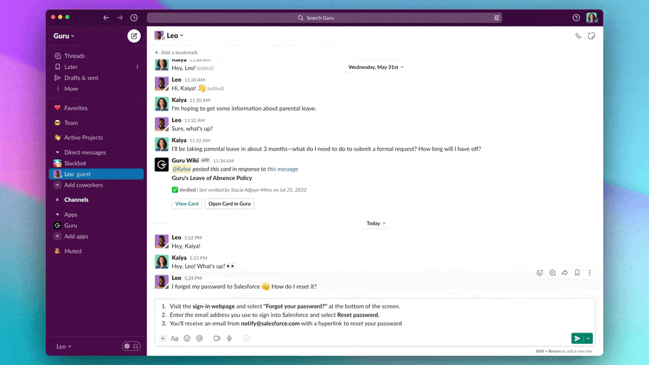Toggle text formatting Aa in composer
This screenshot has height=365, width=649.
pyautogui.click(x=174, y=338)
